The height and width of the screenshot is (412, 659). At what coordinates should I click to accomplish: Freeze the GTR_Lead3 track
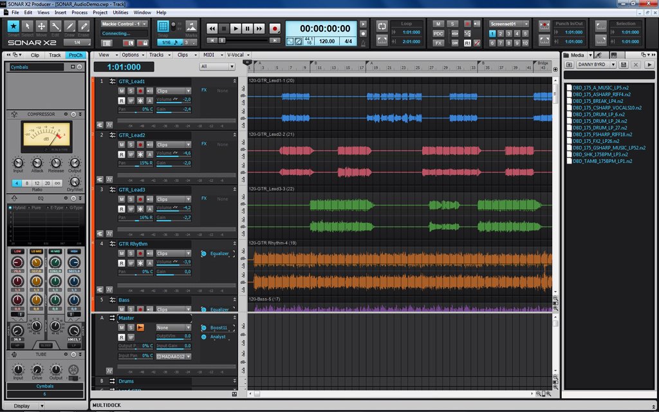140,209
